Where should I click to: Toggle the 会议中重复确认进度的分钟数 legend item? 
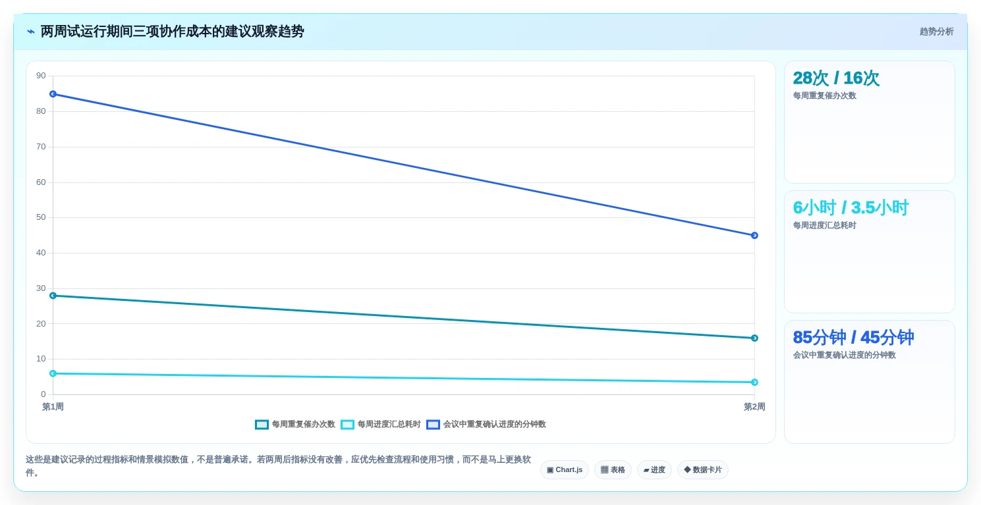point(486,425)
